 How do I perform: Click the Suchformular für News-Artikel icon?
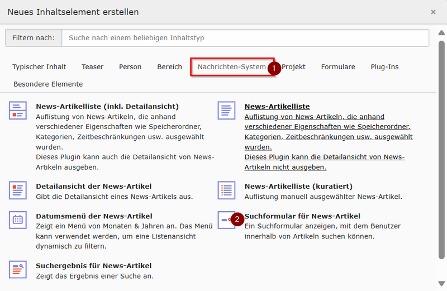click(x=226, y=220)
